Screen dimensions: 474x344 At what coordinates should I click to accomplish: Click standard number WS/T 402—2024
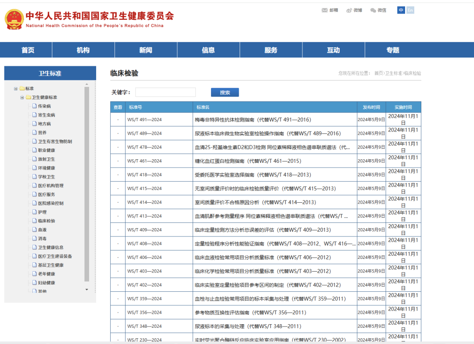tap(144, 285)
